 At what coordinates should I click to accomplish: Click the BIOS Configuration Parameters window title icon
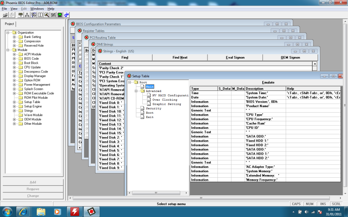pos(73,24)
